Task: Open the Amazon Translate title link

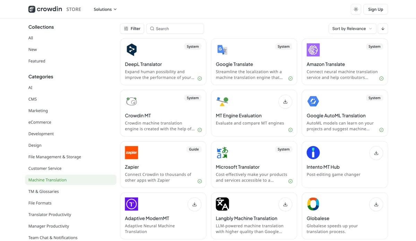Action: pyautogui.click(x=326, y=64)
